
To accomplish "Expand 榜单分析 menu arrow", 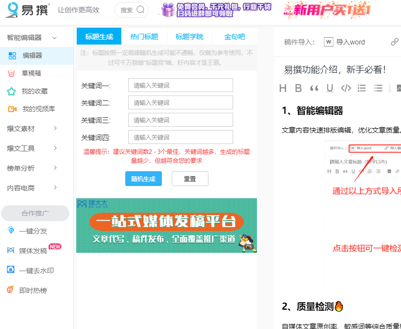I will 55,168.
